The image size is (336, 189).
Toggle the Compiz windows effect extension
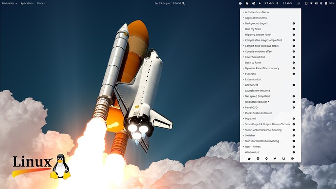tap(259, 52)
